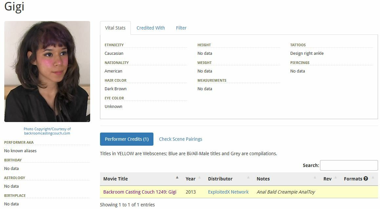Switch to the Vital Stats tab
Screen dimensions: 380x209
click(115, 28)
